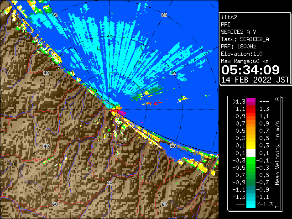The image size is (292, 219).
Task: Select the 'PPI' scan type label
Action: click(x=225, y=25)
